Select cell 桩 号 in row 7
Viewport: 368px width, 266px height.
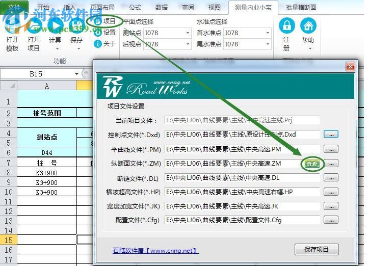(x=47, y=163)
